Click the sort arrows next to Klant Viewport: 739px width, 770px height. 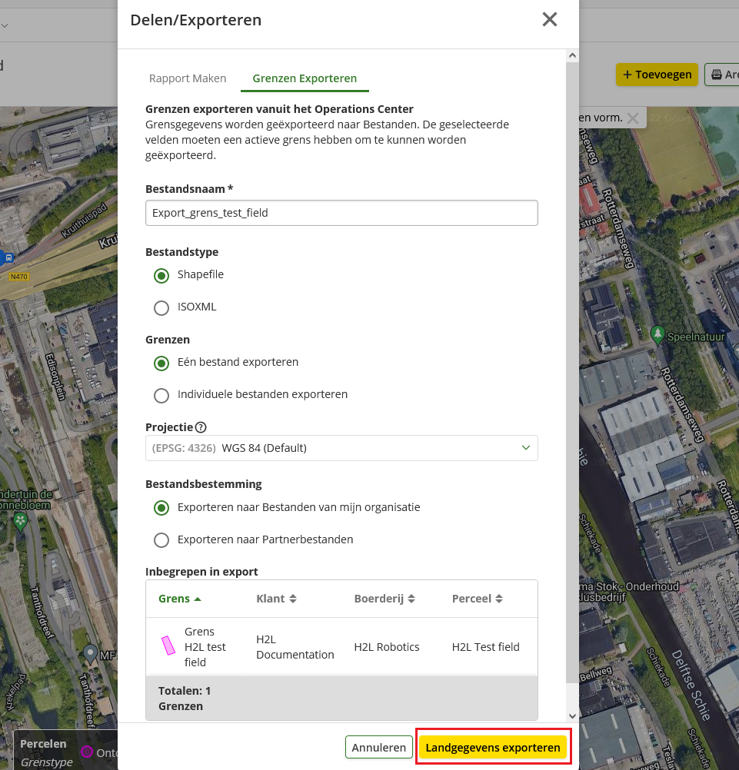click(x=292, y=599)
